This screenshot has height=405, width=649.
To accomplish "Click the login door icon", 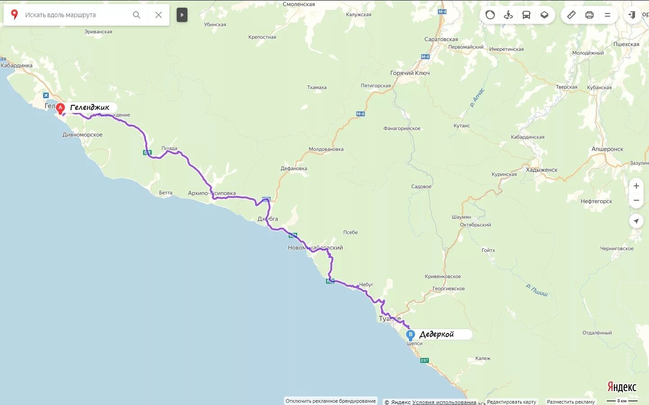I will [x=632, y=15].
